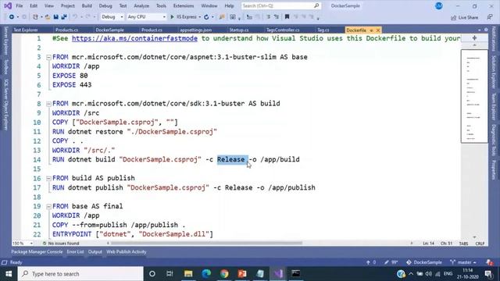Click the bookmark icon in toolbar
Image resolution: width=500 pixels, height=281 pixels.
287,17
